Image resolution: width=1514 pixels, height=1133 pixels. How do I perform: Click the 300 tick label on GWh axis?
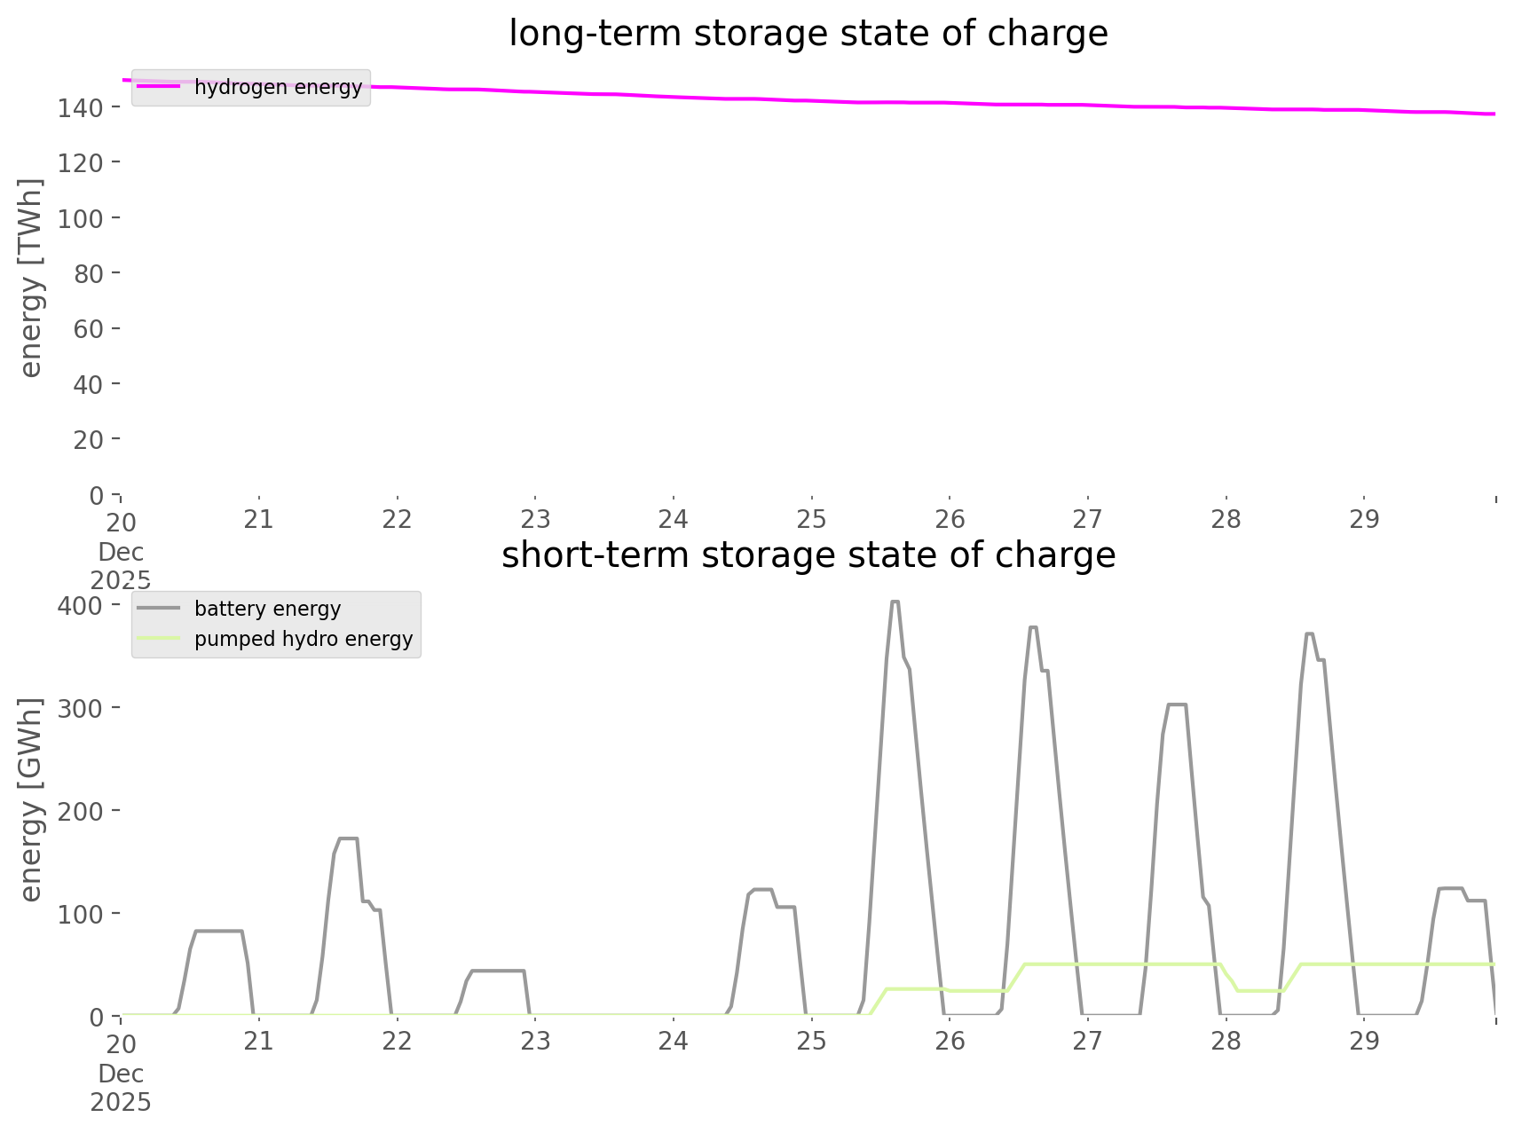click(x=82, y=708)
